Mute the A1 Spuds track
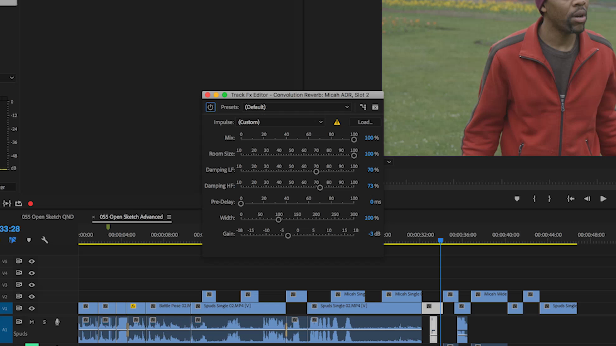Screen dimensions: 616x346 (x=31, y=322)
